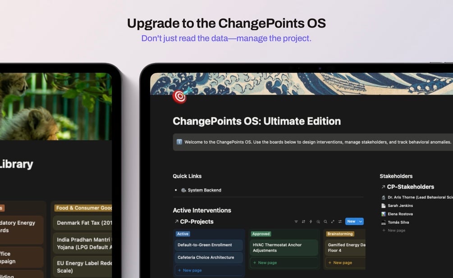Click the info icon in the welcome callout
The height and width of the screenshot is (278, 453).
pos(179,142)
